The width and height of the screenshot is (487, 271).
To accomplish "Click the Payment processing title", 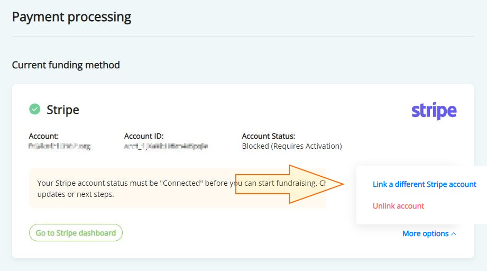I will (71, 17).
